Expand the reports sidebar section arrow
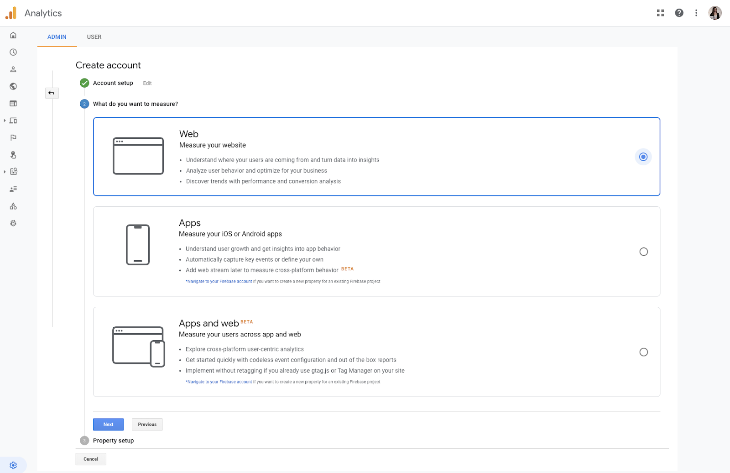 [x=5, y=172]
